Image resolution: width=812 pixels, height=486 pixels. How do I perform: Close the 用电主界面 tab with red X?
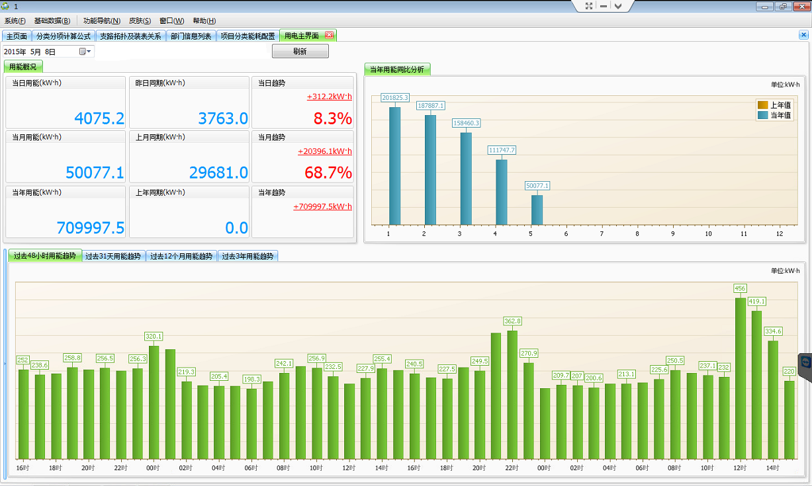point(329,36)
